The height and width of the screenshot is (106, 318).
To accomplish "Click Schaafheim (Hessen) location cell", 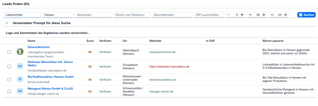I will (130, 67).
